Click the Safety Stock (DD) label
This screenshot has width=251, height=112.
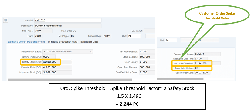click(32, 62)
